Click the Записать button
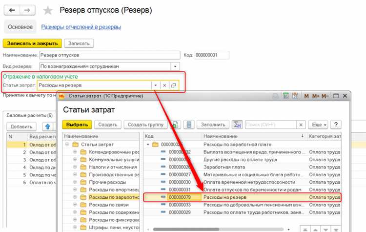This screenshot has height=232, width=366. tap(79, 43)
